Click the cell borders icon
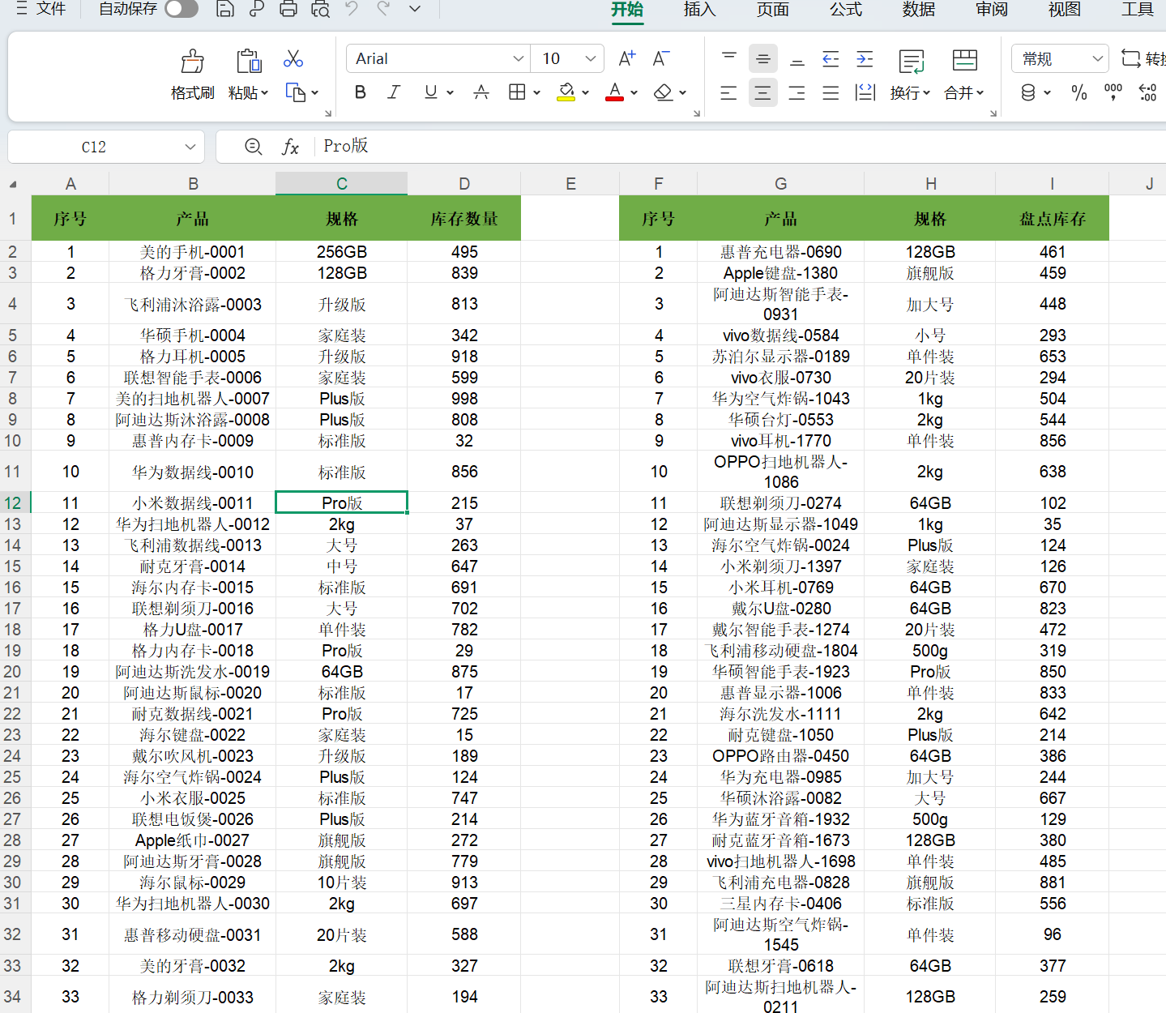Viewport: 1166px width, 1013px height. tap(517, 92)
